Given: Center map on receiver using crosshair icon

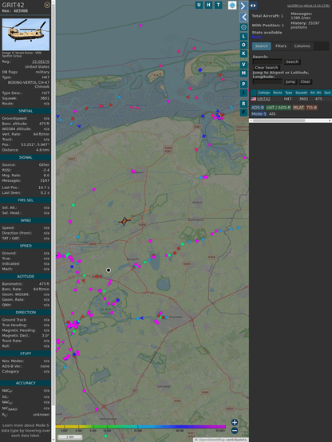Looking at the screenshot, I should (243, 27).
